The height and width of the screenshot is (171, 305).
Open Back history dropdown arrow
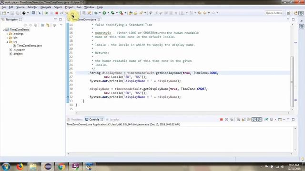click(x=209, y=13)
